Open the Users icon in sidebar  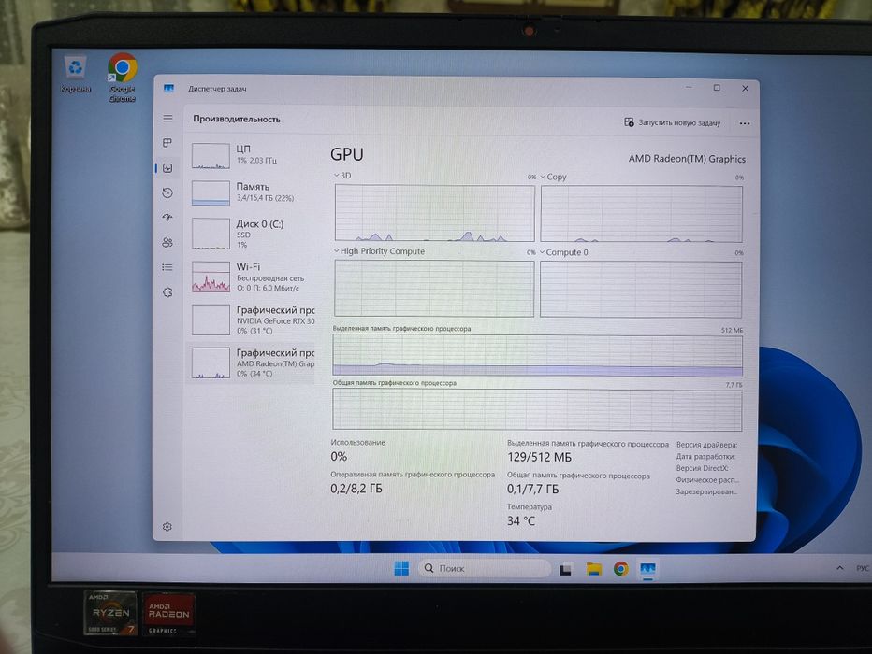click(x=167, y=242)
